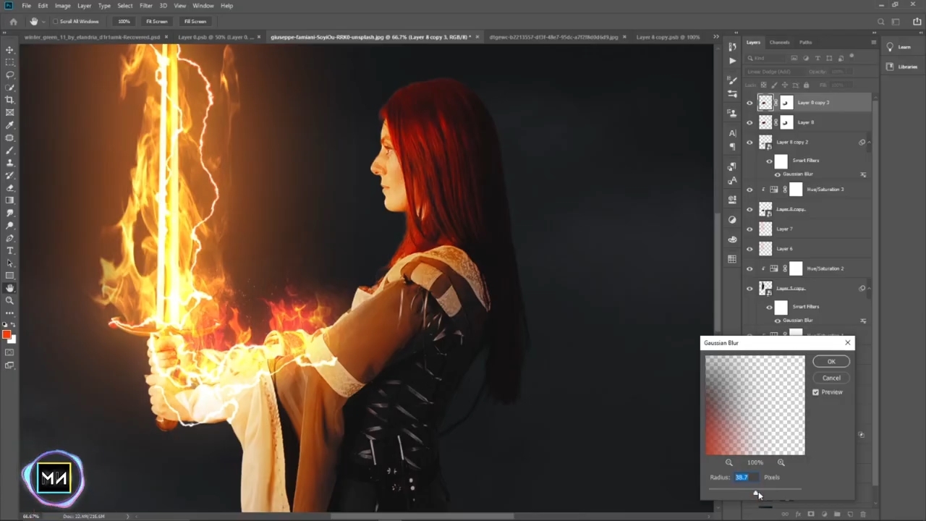
Task: Click zoom in magnifier in Gaussian Blur preview
Action: point(781,462)
